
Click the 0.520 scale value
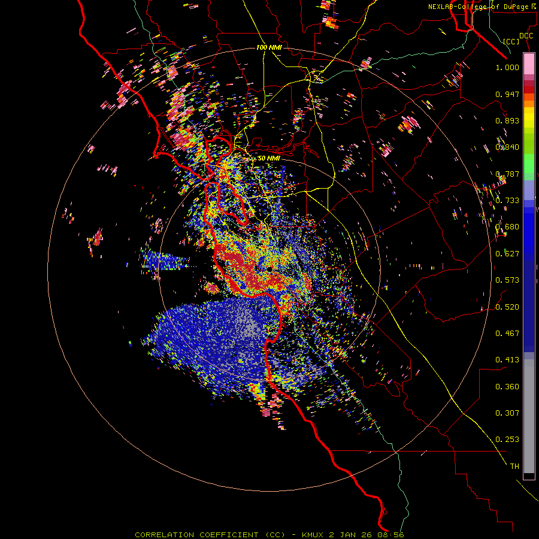tap(507, 307)
